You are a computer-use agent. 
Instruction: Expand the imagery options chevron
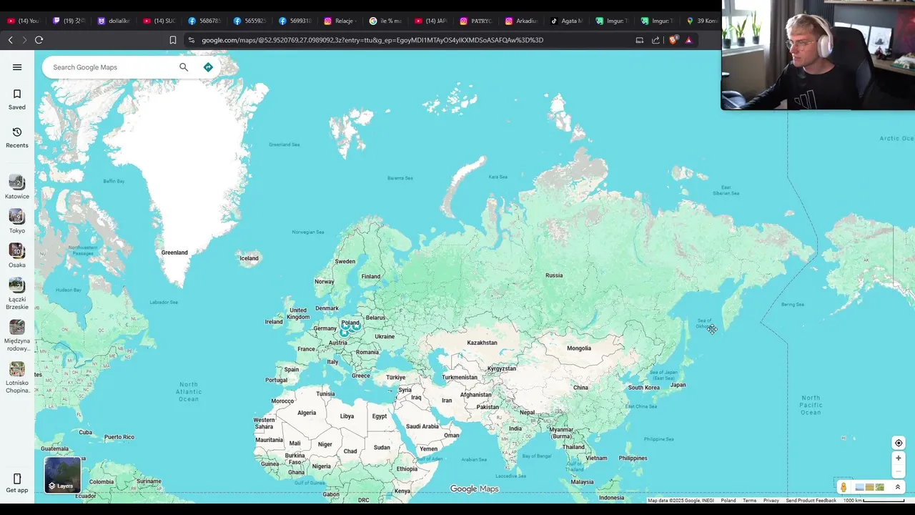coord(898,487)
